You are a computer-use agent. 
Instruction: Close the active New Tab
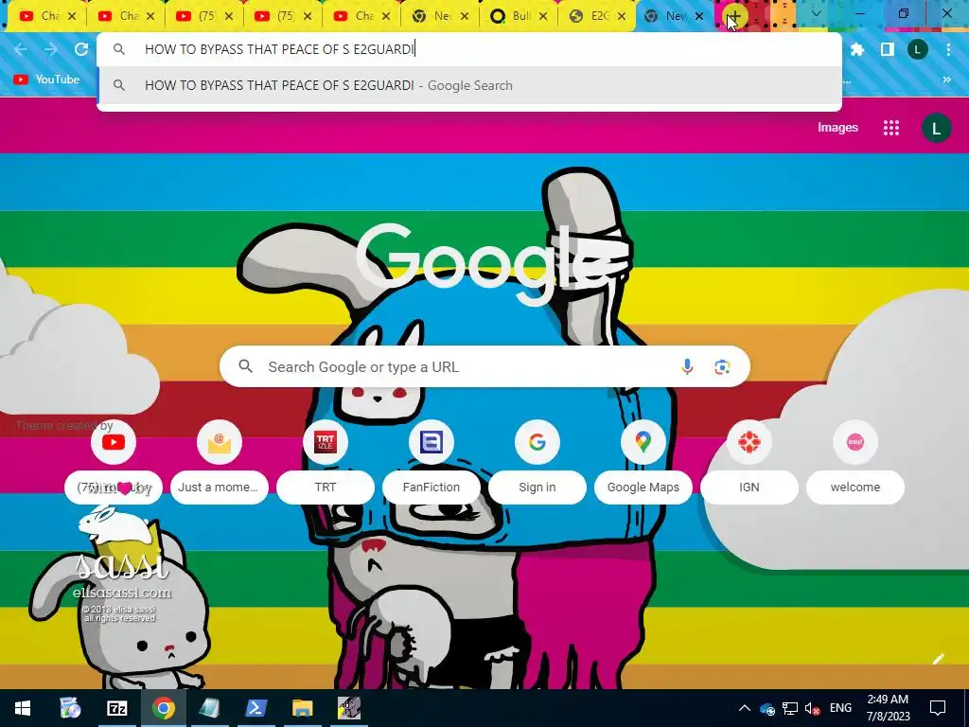pos(699,16)
